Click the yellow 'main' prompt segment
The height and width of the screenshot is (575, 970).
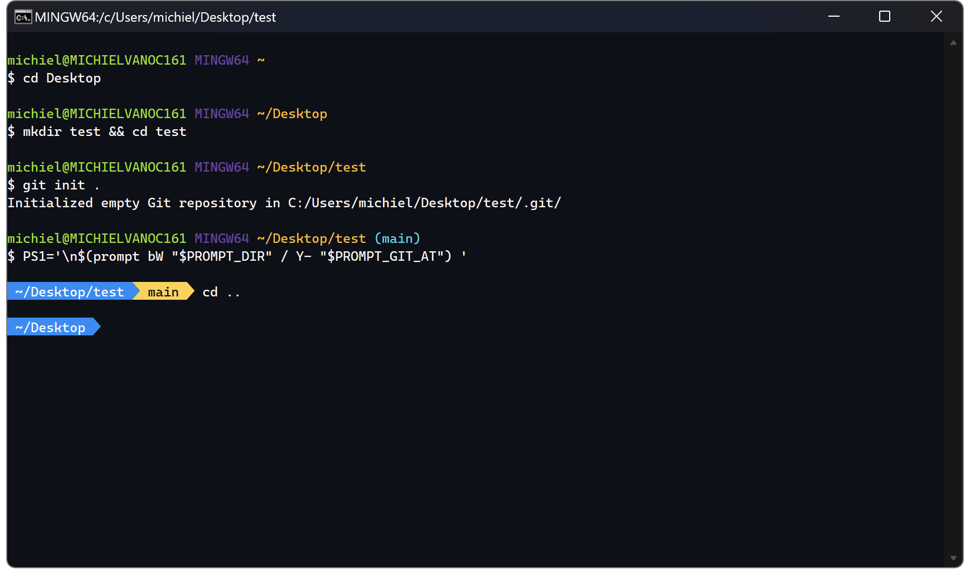[x=163, y=292]
